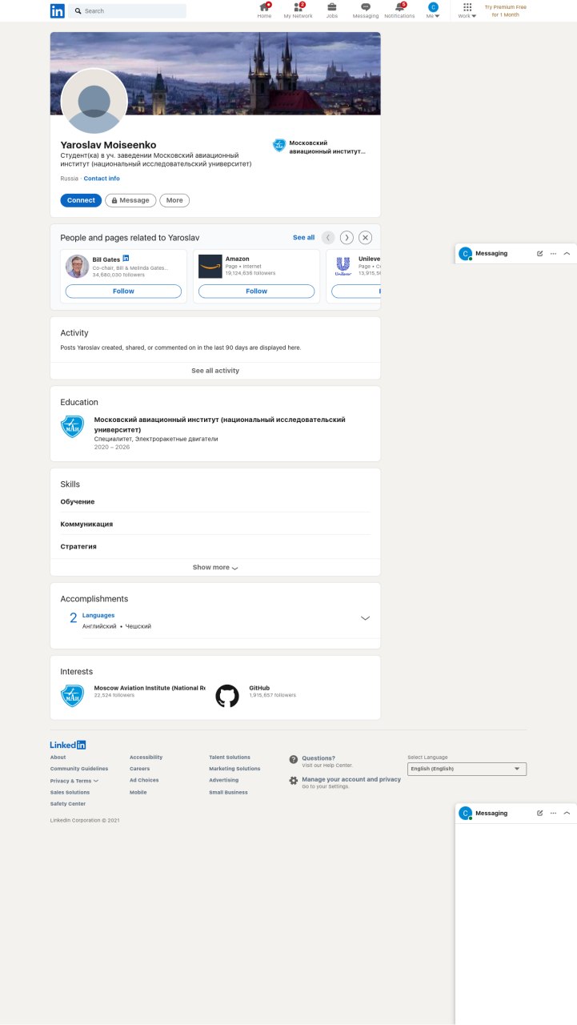Image resolution: width=577 pixels, height=1025 pixels.
Task: Open GitHub interest logo
Action: click(227, 695)
